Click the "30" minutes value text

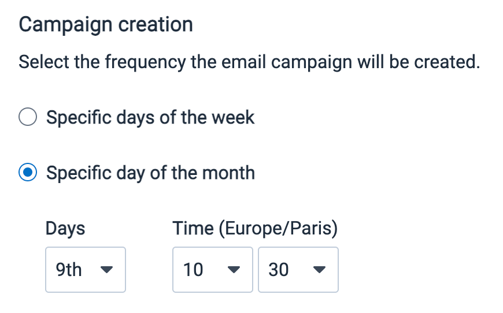279,270
